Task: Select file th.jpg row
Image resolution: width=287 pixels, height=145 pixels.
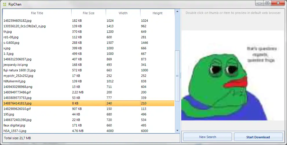Action: [89, 32]
